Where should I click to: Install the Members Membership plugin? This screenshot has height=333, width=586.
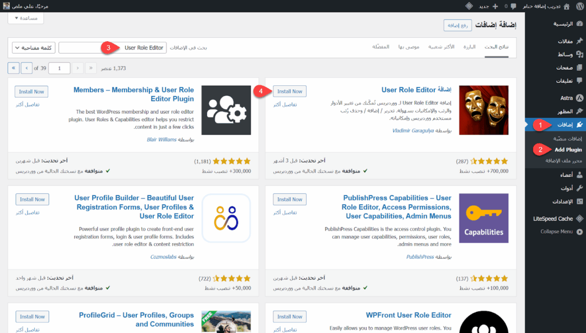[x=31, y=92]
